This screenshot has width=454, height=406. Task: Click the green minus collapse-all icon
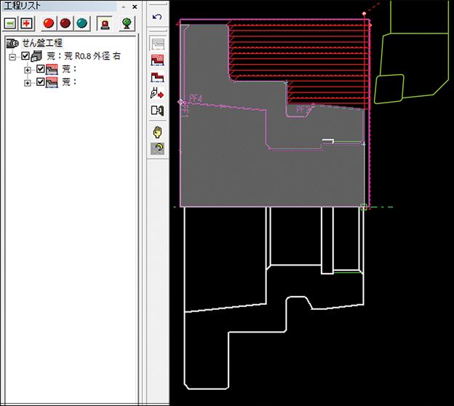[x=10, y=23]
